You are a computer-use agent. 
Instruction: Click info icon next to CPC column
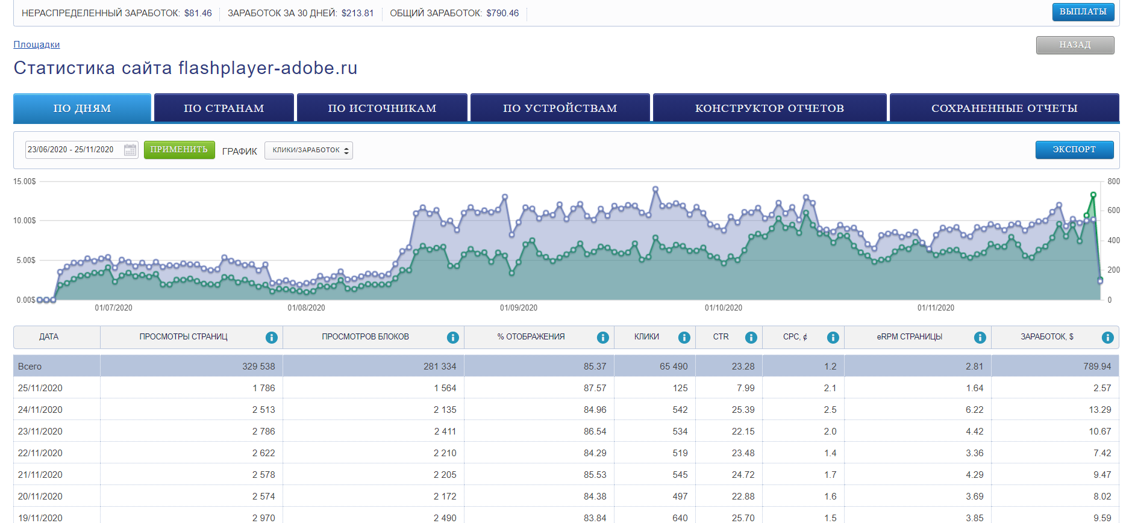pyautogui.click(x=833, y=338)
